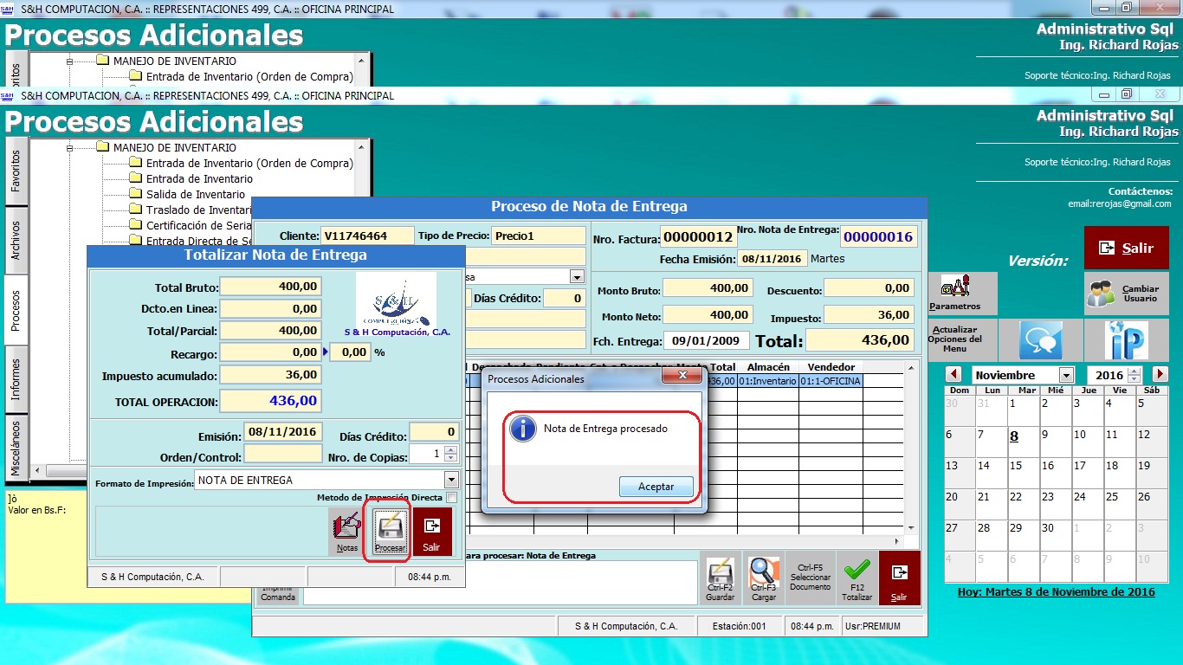Click the Tipo de Precio field
Screen dimensions: 1183x665
coord(539,236)
